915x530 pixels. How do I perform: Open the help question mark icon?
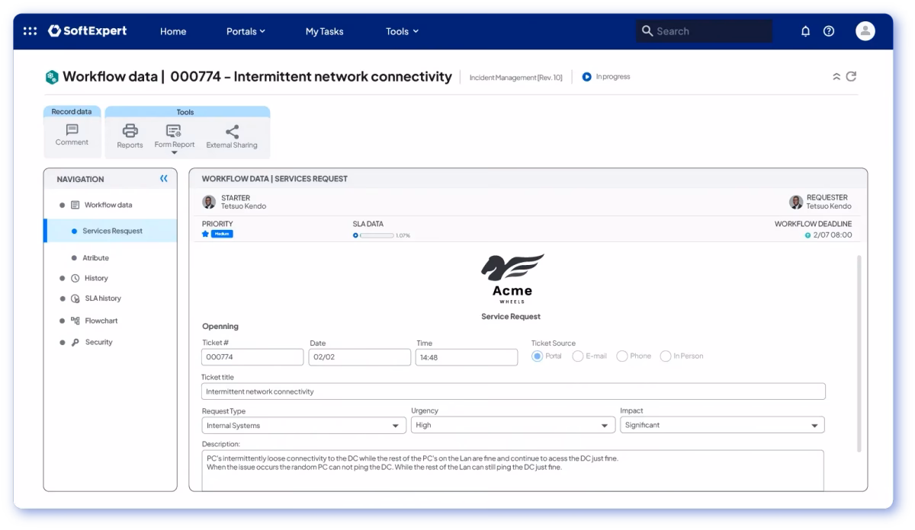click(x=829, y=31)
